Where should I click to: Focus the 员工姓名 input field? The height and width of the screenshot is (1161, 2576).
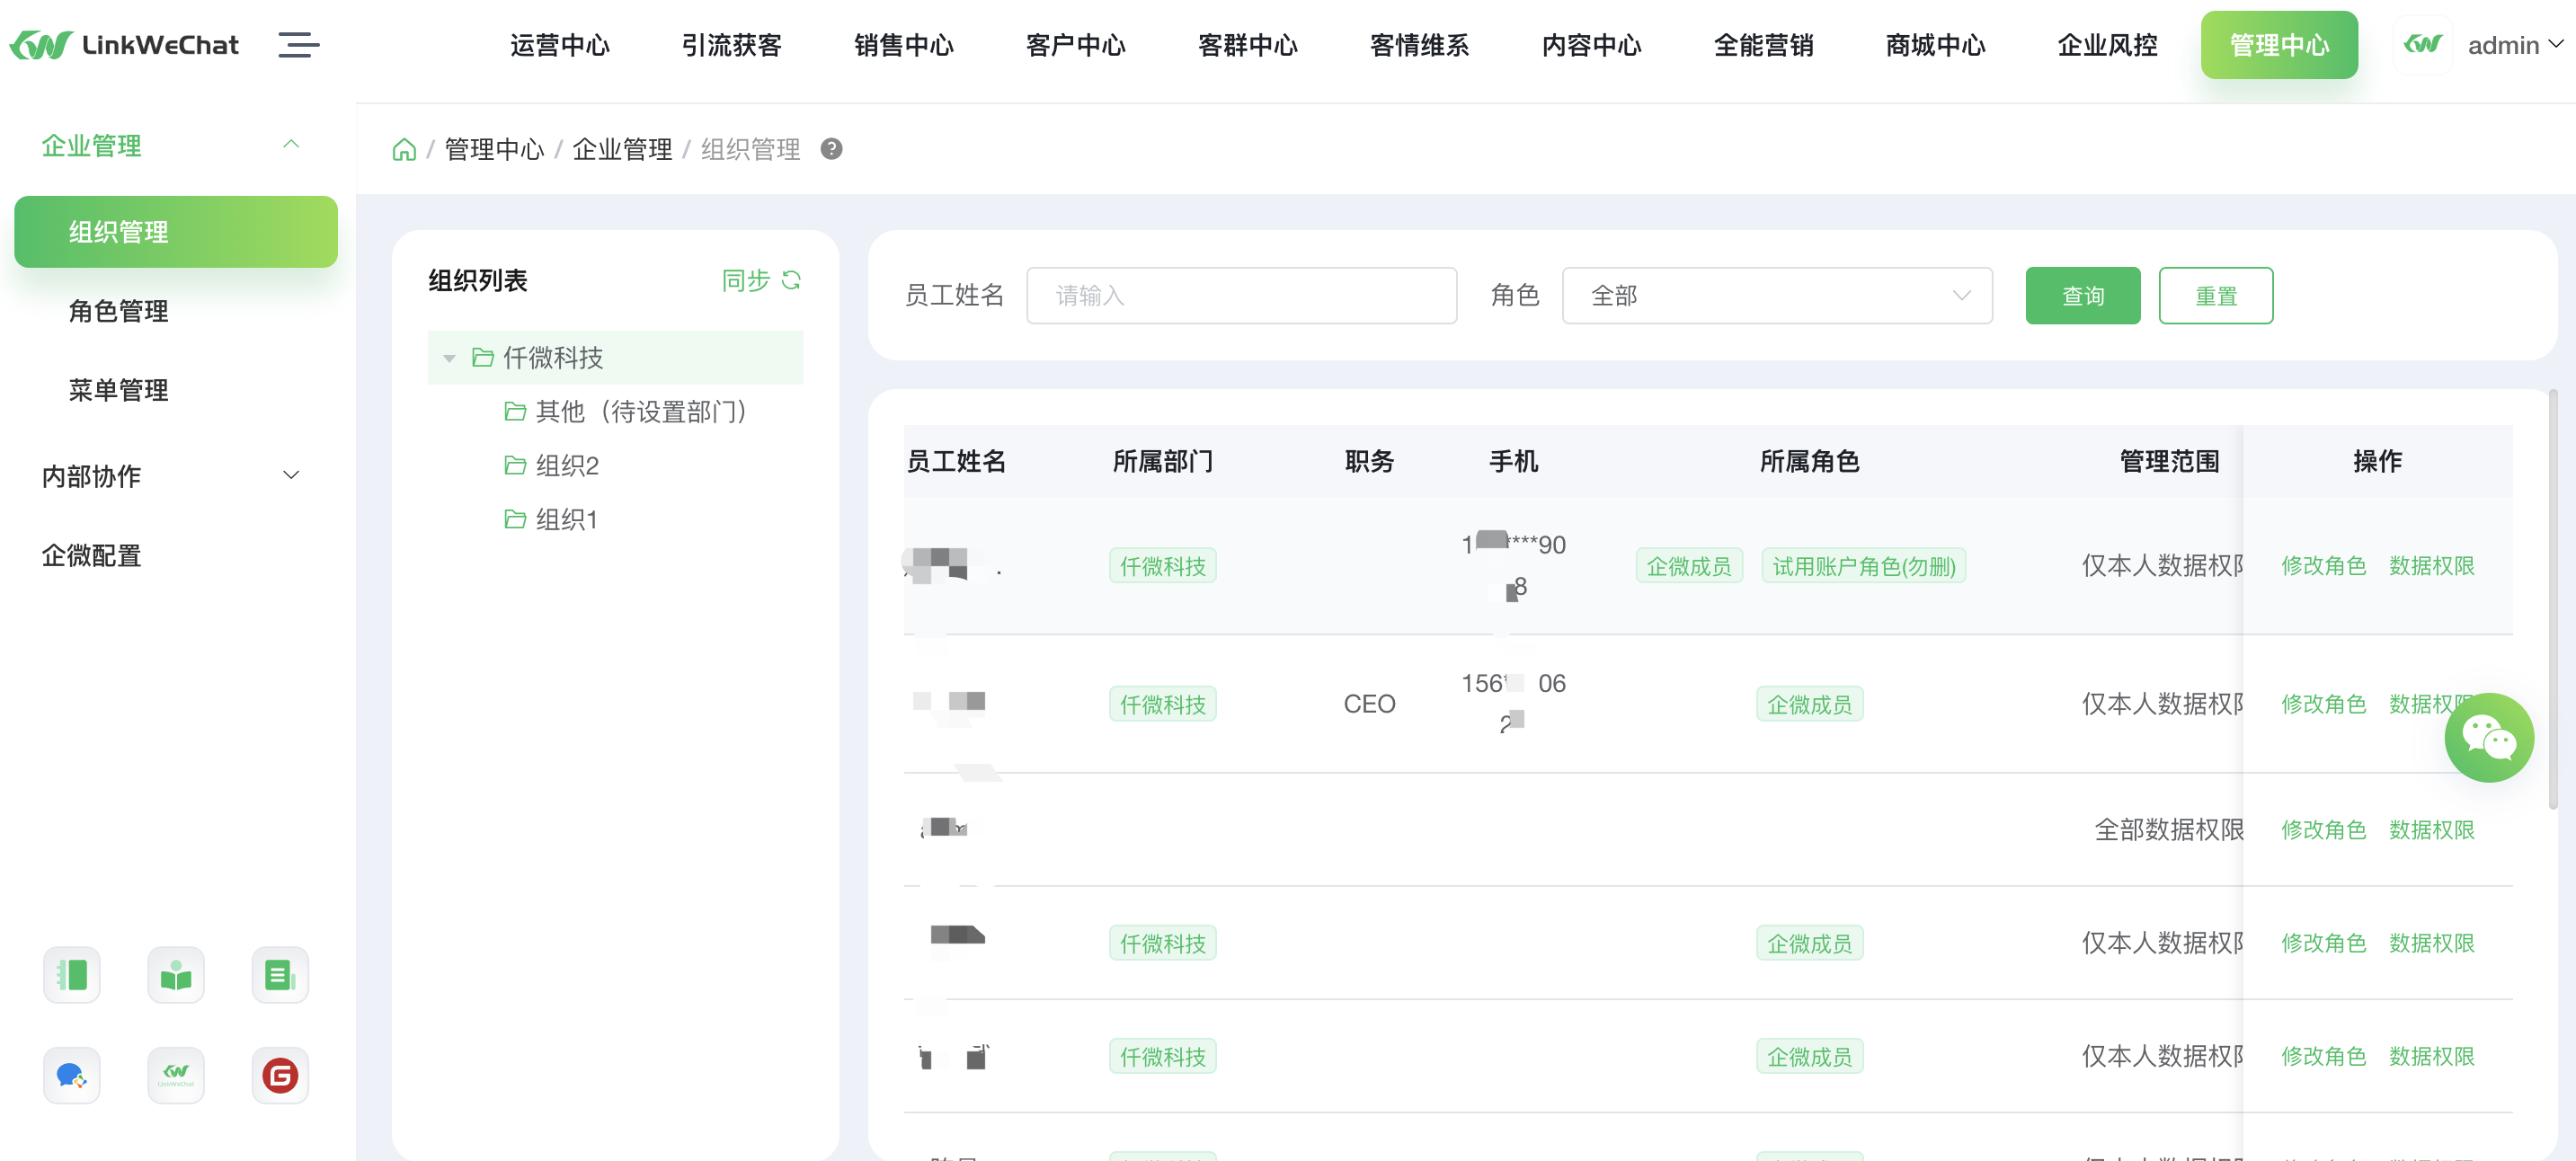click(x=1241, y=295)
